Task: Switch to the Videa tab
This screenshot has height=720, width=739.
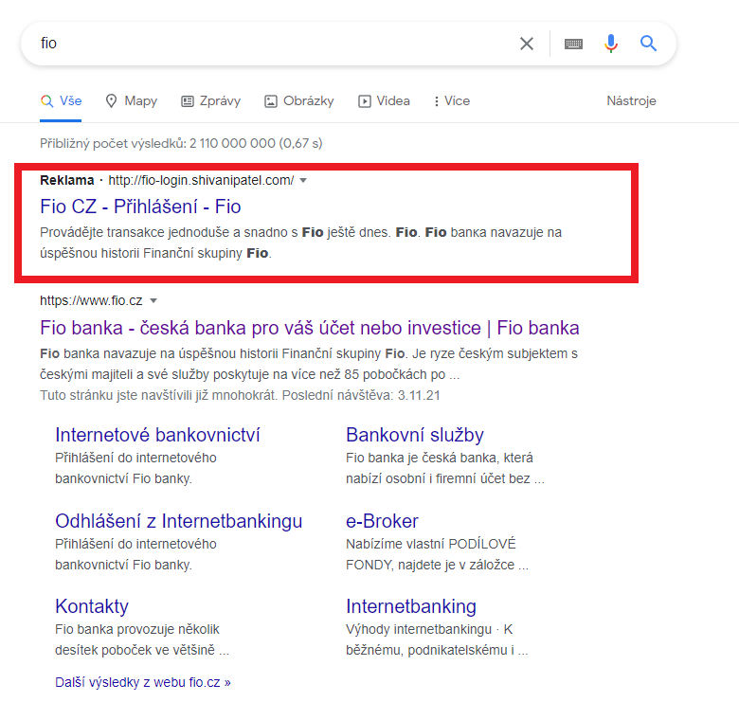Action: tap(384, 101)
